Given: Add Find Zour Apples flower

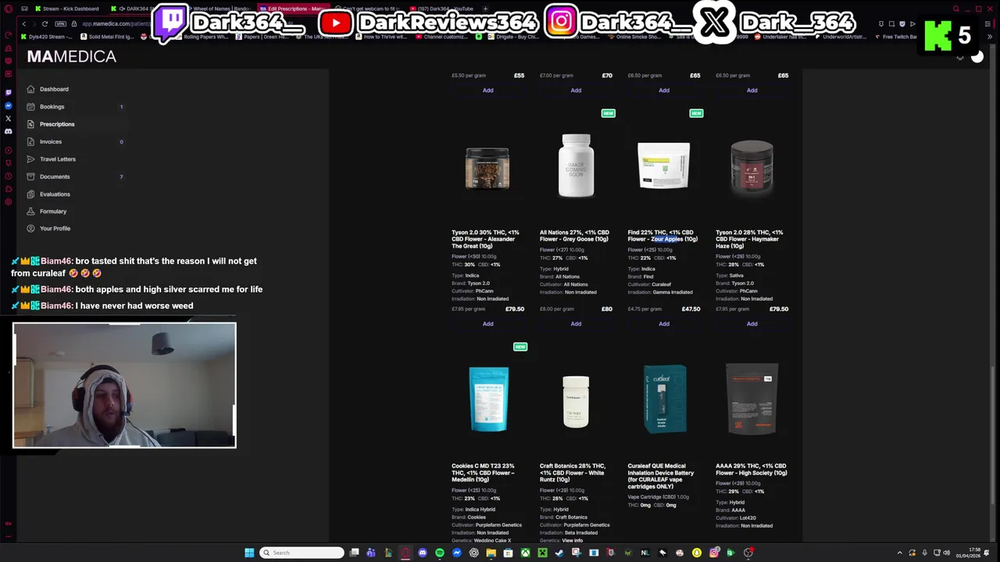Looking at the screenshot, I should tap(664, 324).
